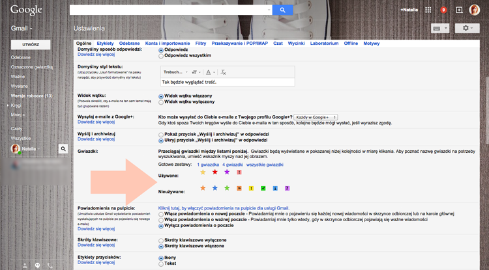Collapse the Mniej sidebar section
Viewport: 489px width, 270px height.
[x=18, y=115]
